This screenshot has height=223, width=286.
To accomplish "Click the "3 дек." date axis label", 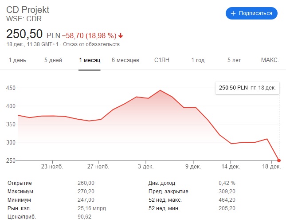I will (145, 167).
